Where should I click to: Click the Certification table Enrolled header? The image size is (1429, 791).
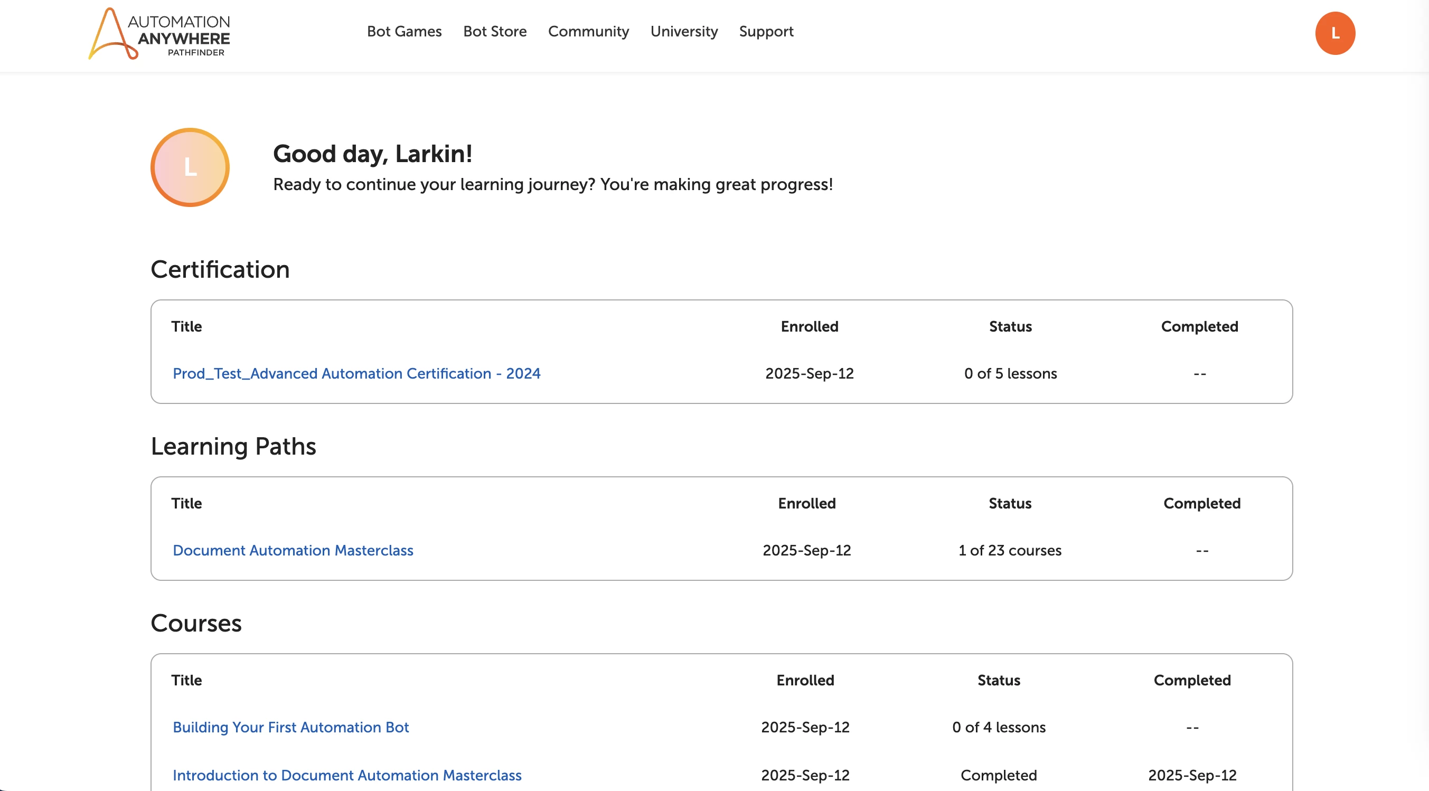[x=810, y=326]
